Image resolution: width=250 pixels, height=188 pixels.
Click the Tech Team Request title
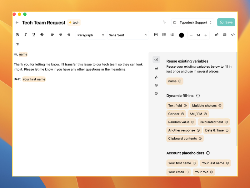(x=44, y=23)
